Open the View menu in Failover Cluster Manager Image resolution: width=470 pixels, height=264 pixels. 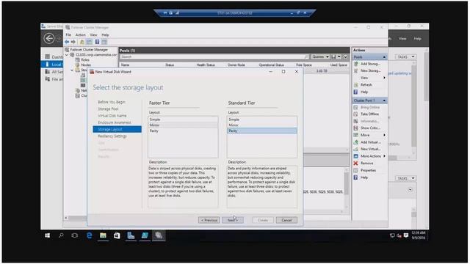pos(93,35)
